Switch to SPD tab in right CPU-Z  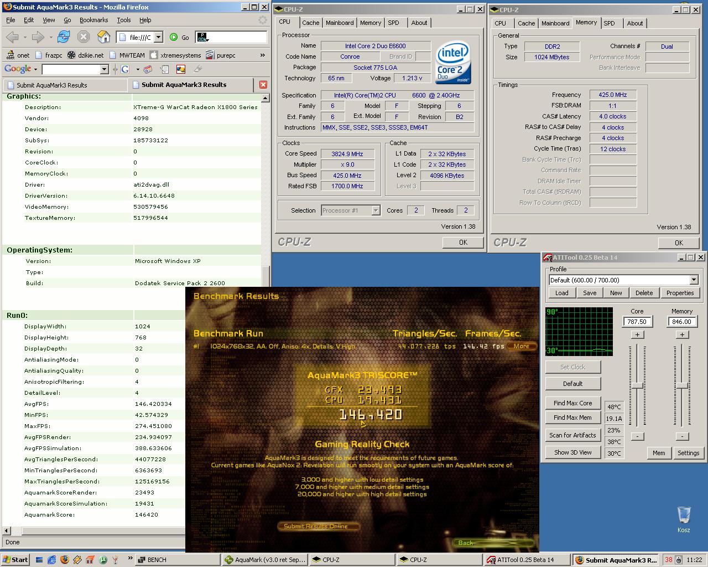(x=609, y=23)
